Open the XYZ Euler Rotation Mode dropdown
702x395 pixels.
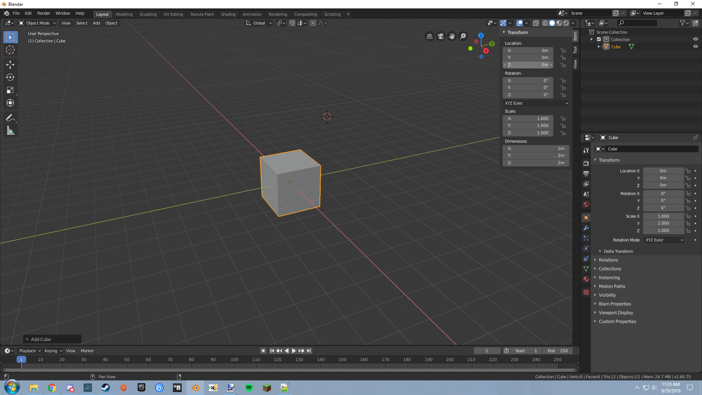664,240
